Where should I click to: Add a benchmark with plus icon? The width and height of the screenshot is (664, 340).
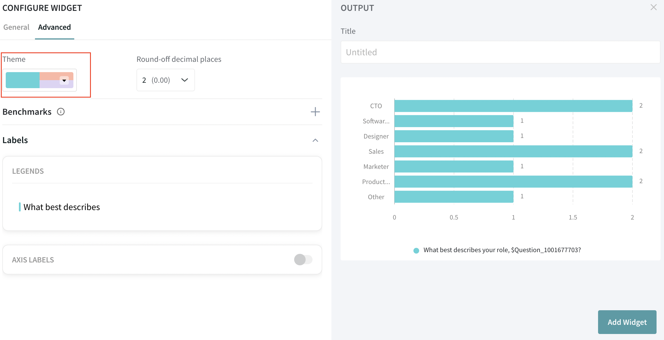tap(315, 112)
